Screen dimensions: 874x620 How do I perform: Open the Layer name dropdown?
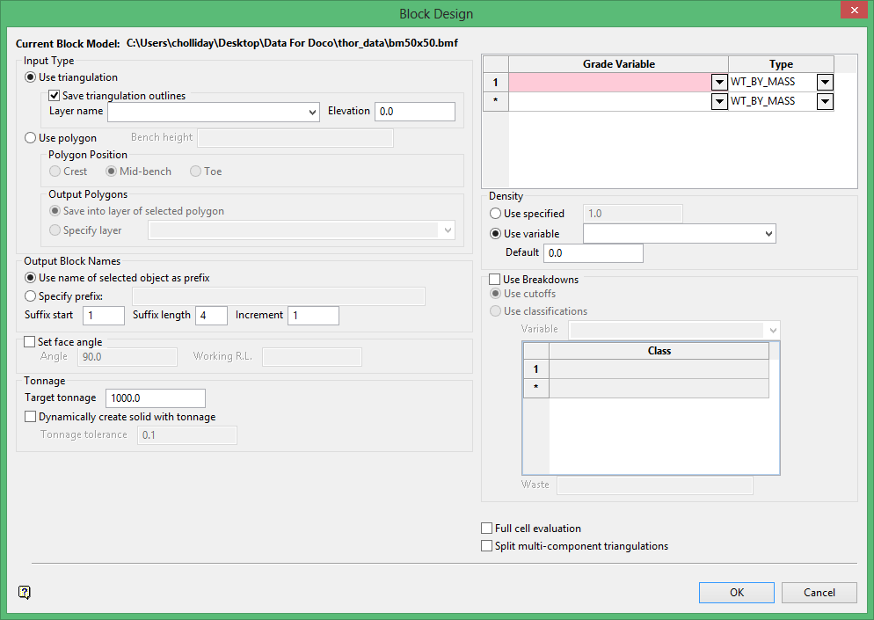click(314, 113)
